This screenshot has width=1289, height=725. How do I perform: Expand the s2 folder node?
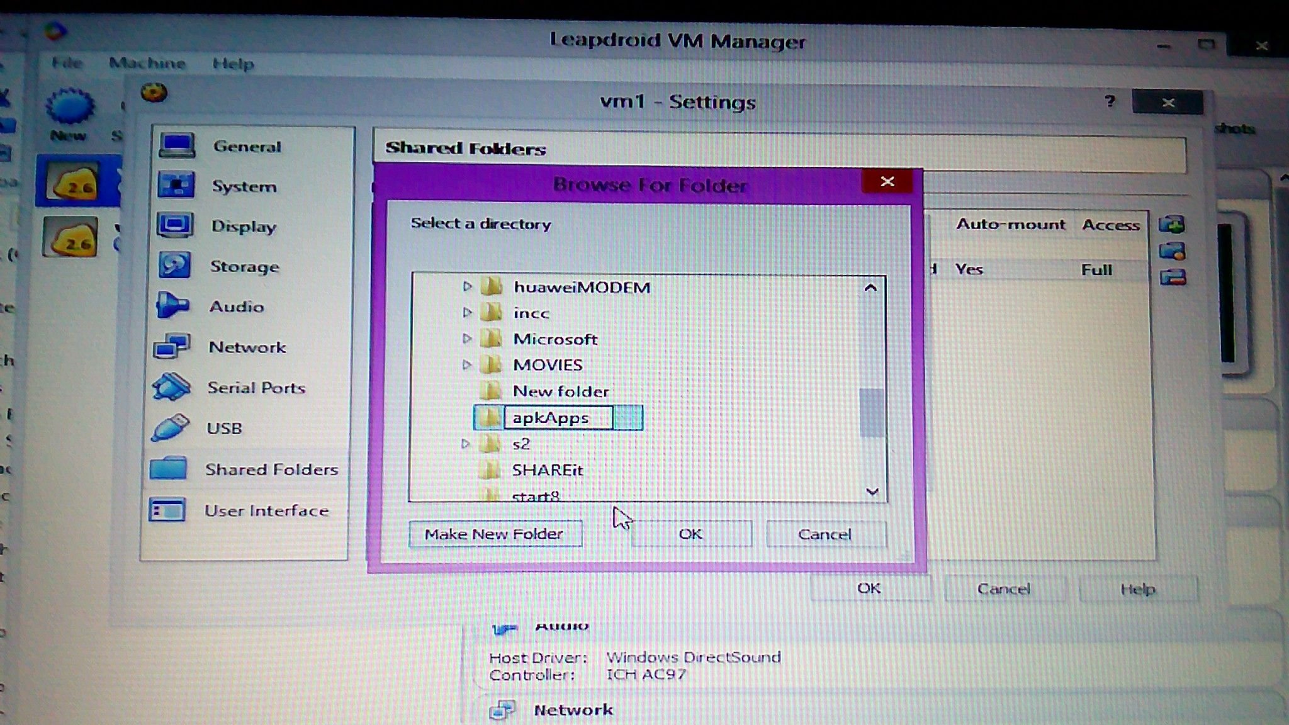click(x=465, y=444)
